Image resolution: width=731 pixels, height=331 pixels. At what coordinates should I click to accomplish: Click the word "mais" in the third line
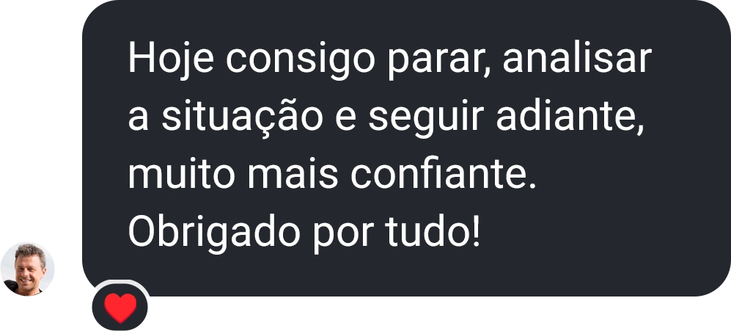coord(293,174)
